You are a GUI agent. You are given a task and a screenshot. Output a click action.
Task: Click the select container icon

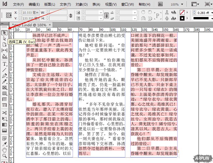pos(167,12)
